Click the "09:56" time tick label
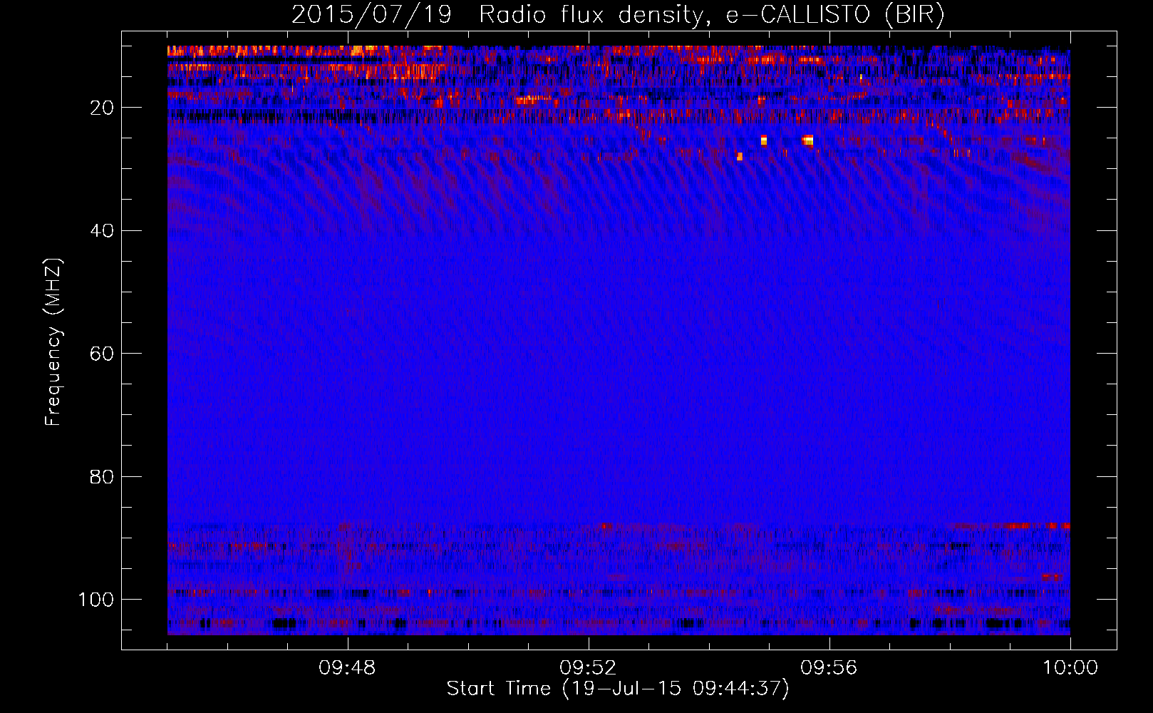Image resolution: width=1153 pixels, height=713 pixels. point(829,668)
